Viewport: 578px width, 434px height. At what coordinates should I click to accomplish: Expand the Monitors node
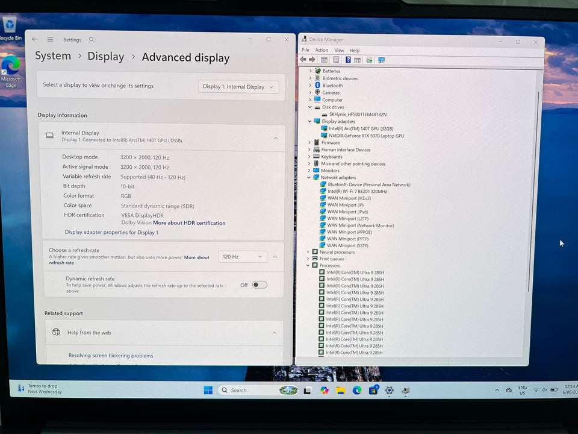[309, 171]
